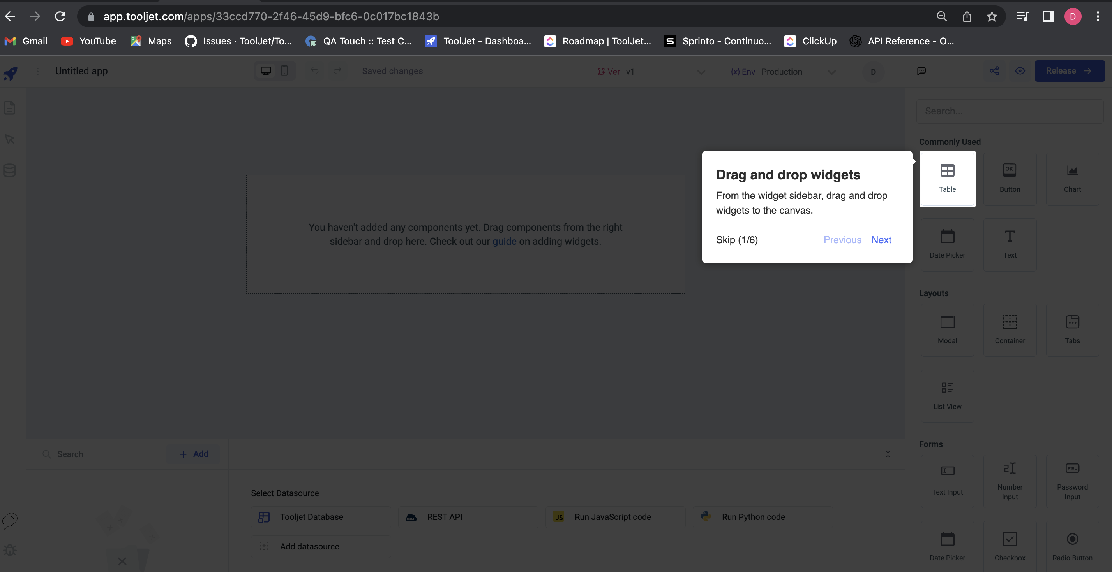Preview the app with the eye icon

coord(1020,71)
